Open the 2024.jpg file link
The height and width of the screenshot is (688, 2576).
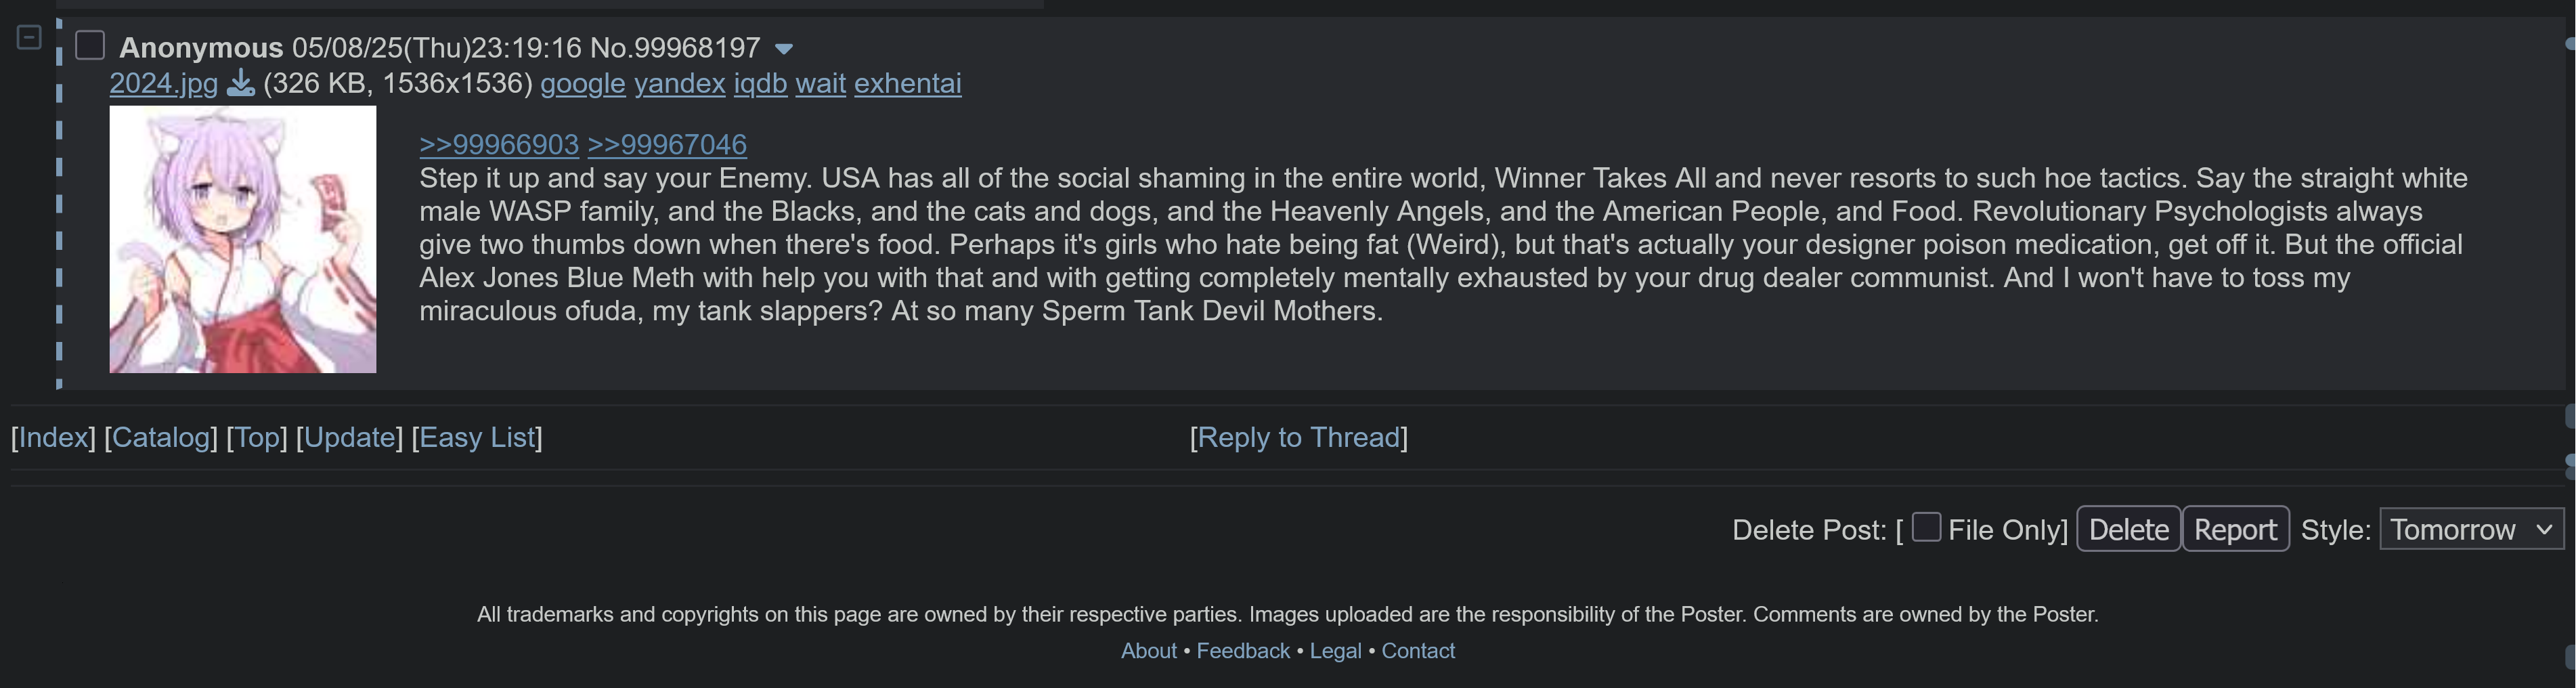(x=163, y=84)
